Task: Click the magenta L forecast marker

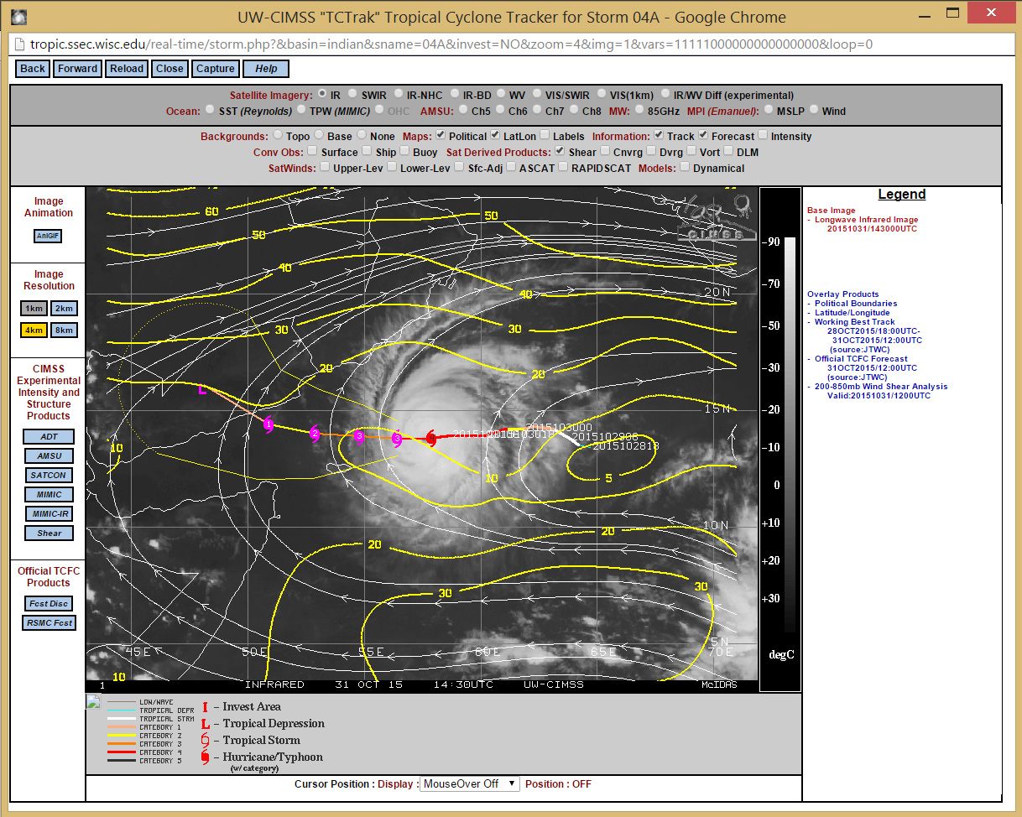Action: point(201,390)
